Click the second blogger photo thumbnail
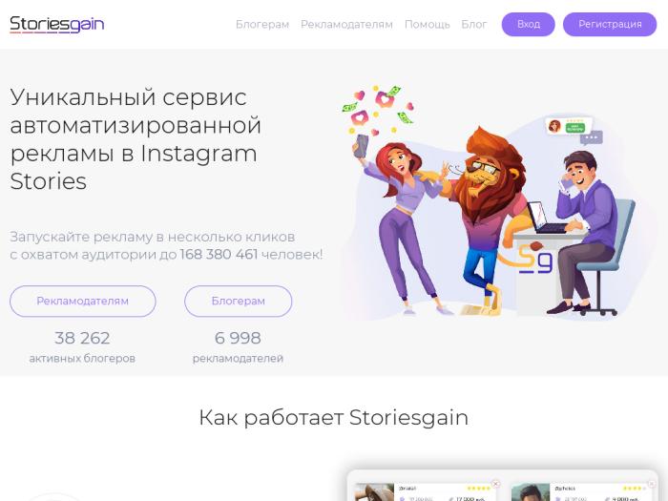668x501 pixels. 531,492
